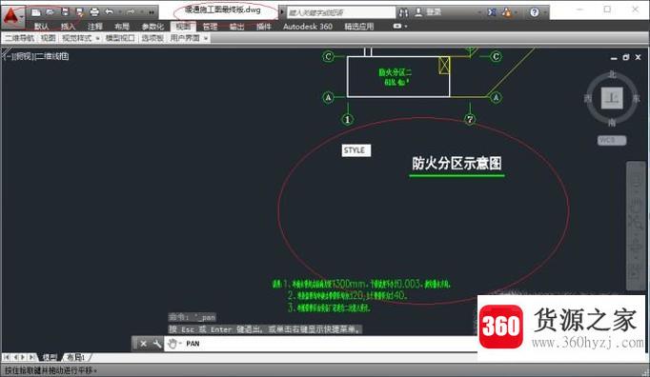
Task: Click the Help question mark icon
Action: coord(535,12)
